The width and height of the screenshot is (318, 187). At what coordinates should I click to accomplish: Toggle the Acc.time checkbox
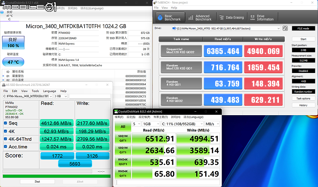(x=5, y=146)
